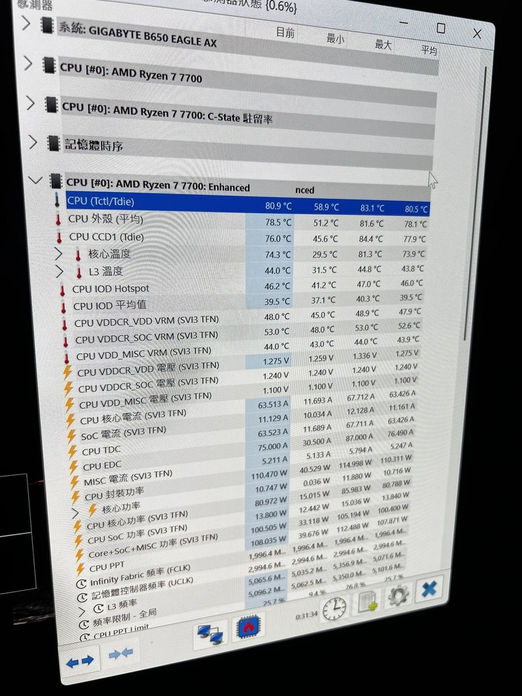Click the 平均 column header
The width and height of the screenshot is (522, 696).
tap(429, 50)
